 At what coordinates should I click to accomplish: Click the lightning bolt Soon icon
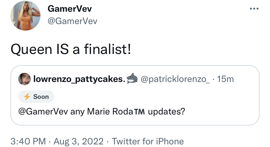[x=27, y=97]
